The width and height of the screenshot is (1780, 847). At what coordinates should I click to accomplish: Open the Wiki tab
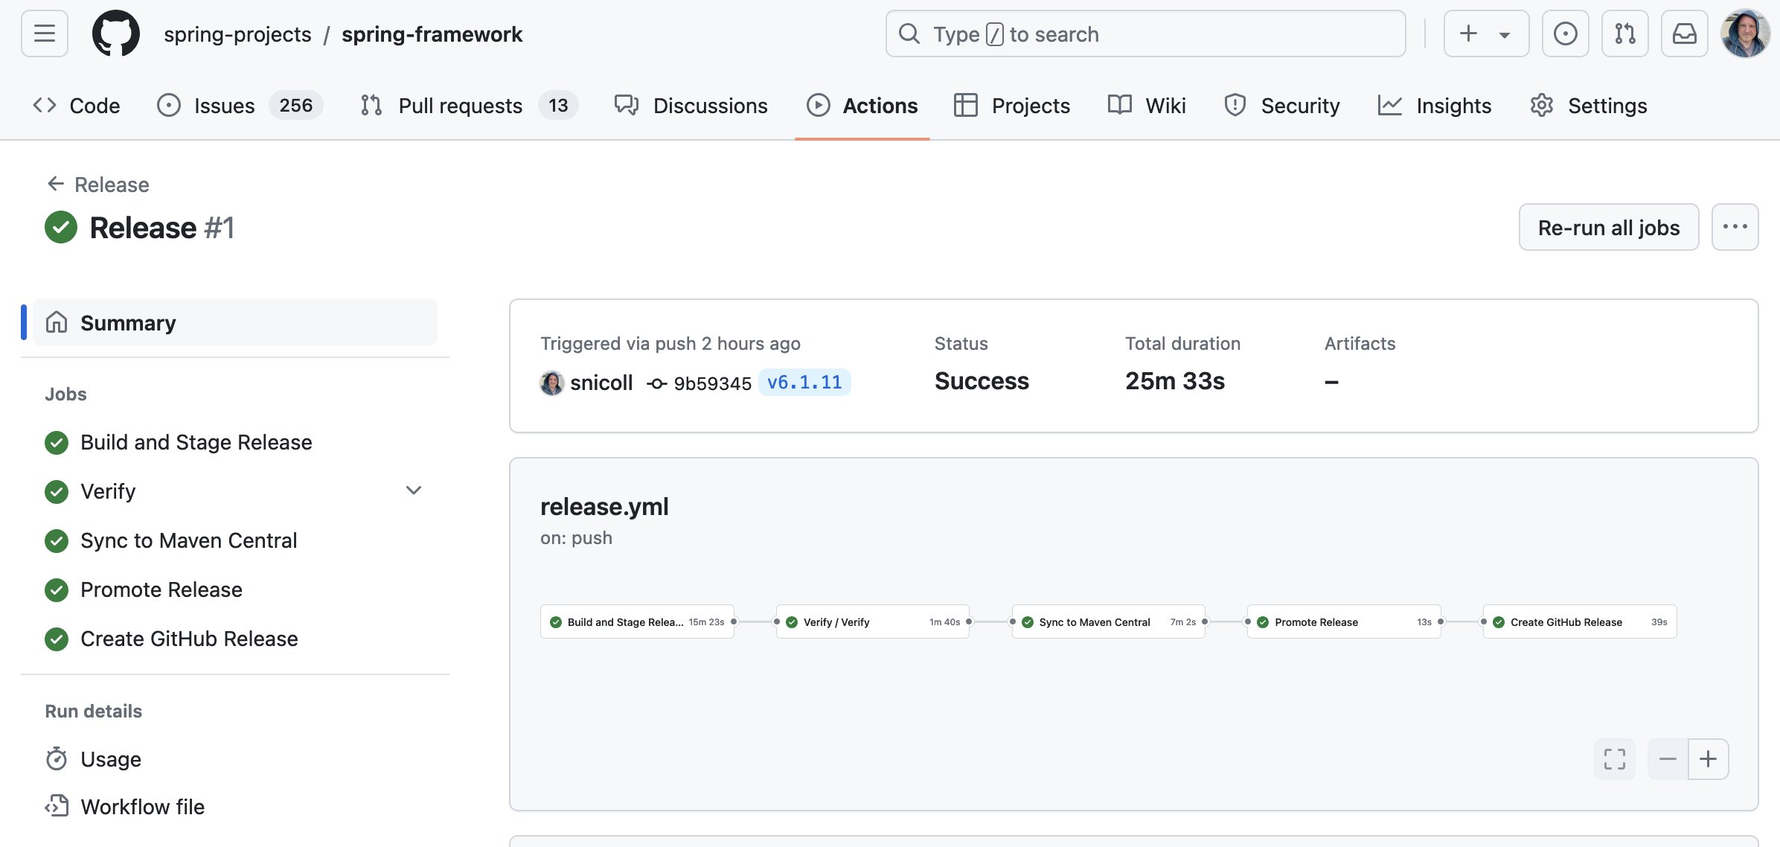tap(1147, 106)
